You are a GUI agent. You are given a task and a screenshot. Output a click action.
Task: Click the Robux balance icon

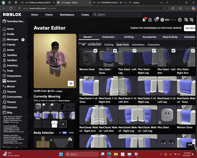162,20
